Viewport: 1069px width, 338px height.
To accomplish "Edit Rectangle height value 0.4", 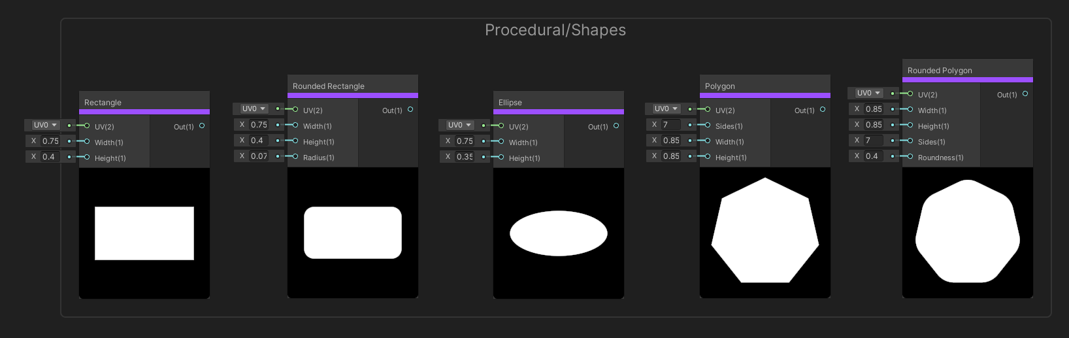I will [x=50, y=156].
